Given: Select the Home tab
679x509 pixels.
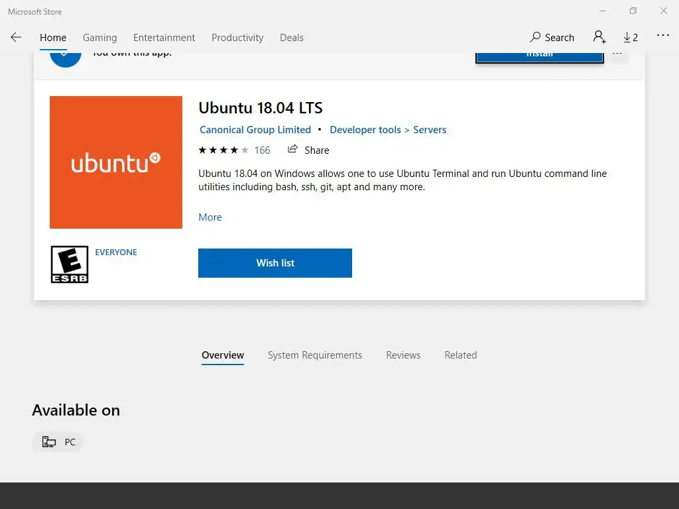Looking at the screenshot, I should point(53,38).
